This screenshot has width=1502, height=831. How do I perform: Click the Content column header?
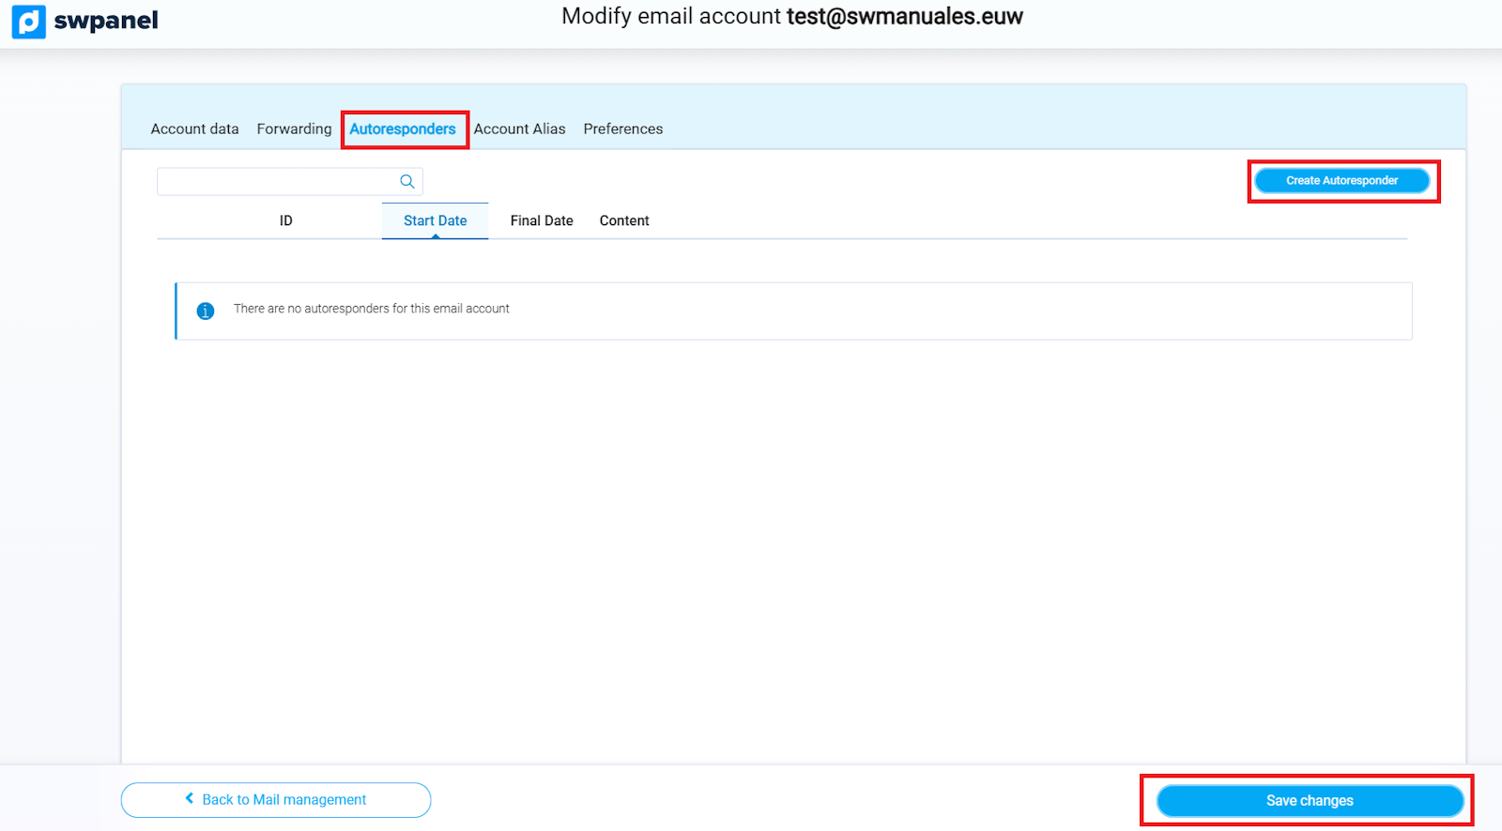point(624,220)
